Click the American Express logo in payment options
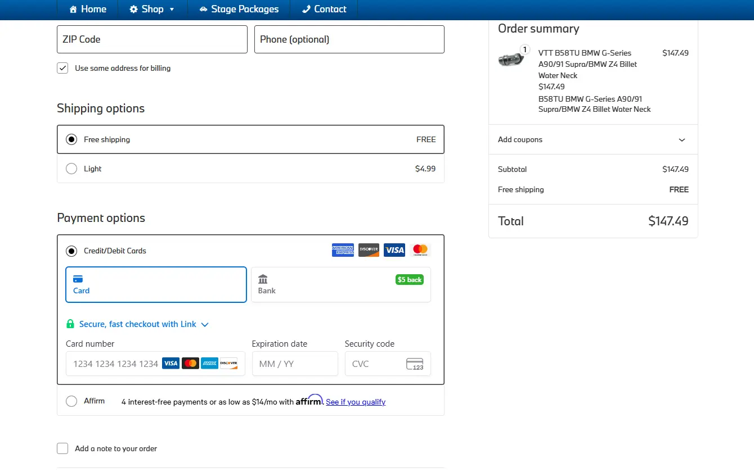 343,250
